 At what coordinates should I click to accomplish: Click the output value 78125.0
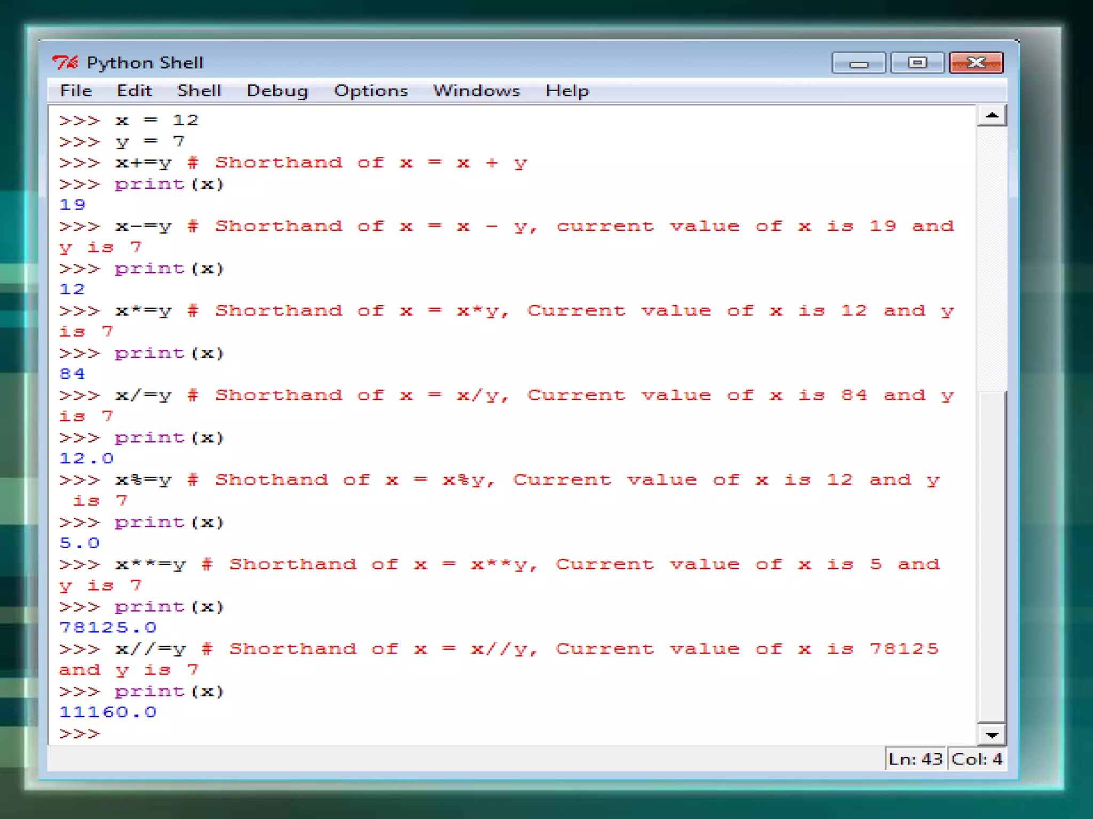point(107,628)
